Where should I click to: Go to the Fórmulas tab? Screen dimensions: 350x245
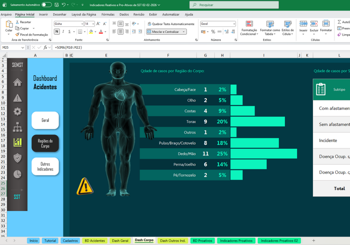108,14
